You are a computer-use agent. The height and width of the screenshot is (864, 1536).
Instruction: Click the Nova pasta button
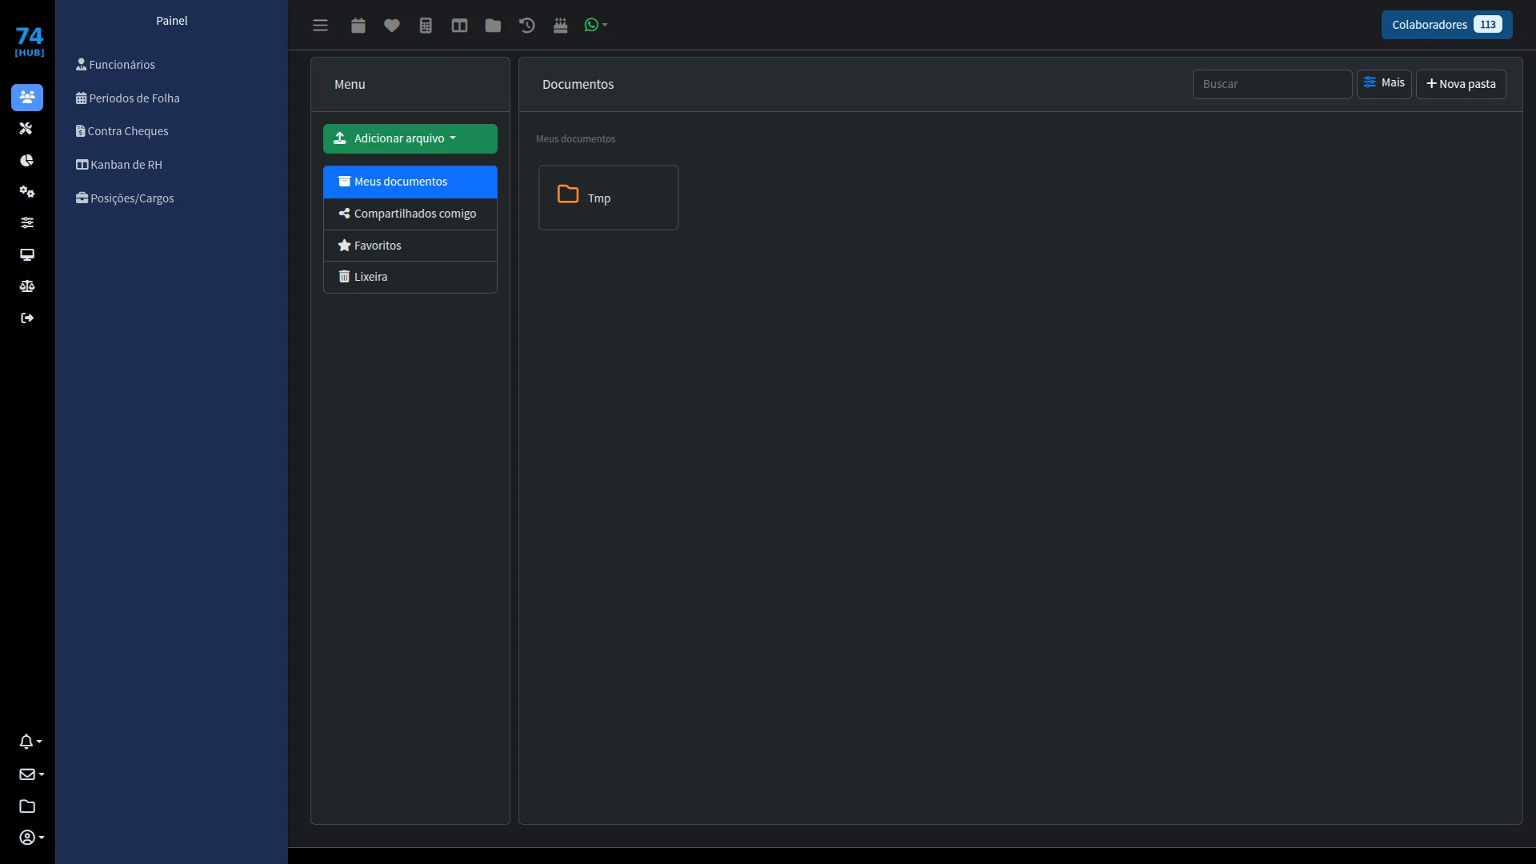(1461, 84)
